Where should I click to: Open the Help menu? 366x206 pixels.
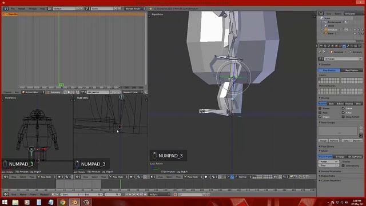pyautogui.click(x=42, y=9)
